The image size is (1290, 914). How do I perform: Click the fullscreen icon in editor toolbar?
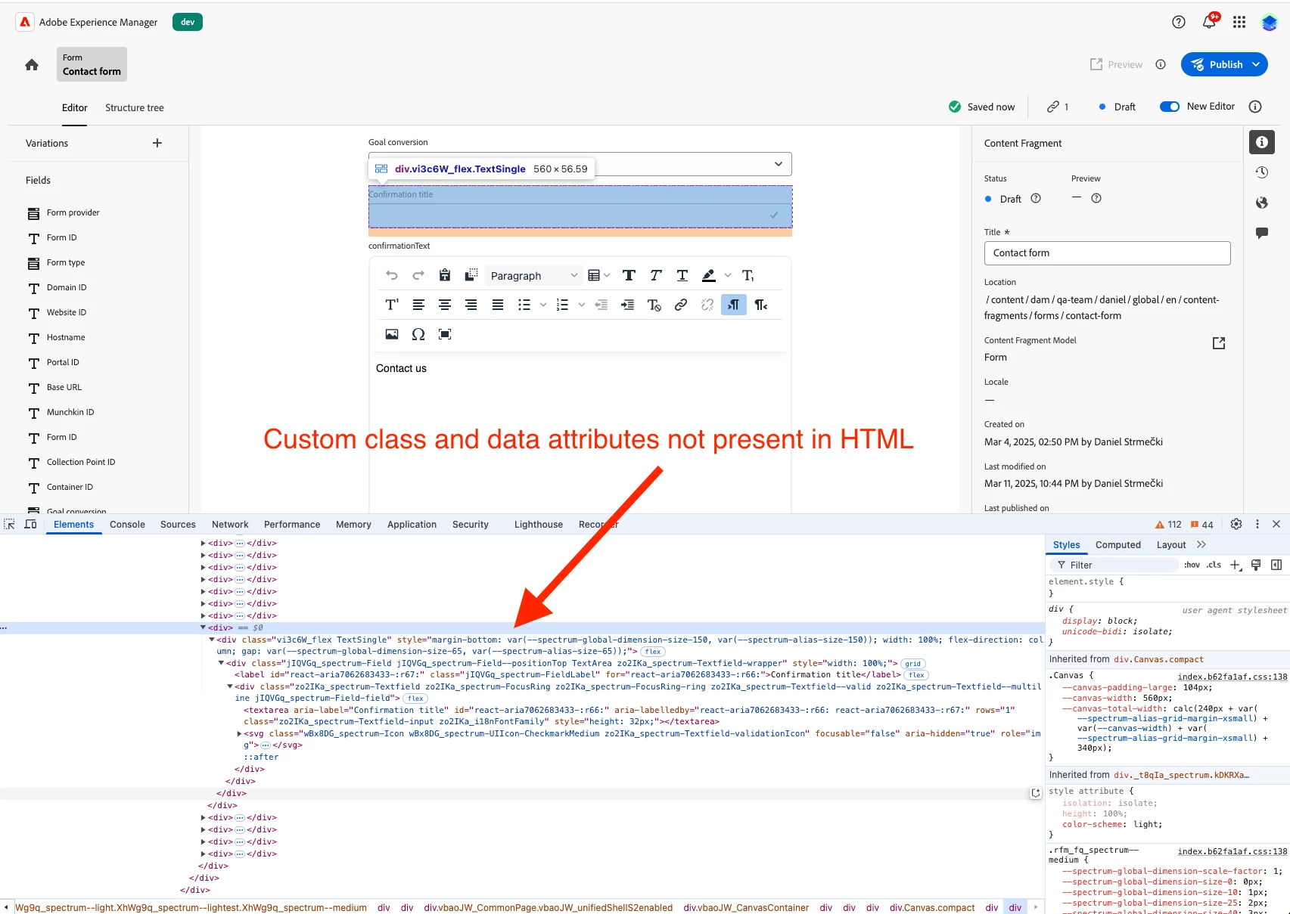point(445,334)
